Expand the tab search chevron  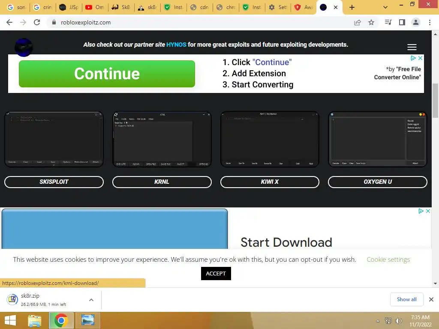(385, 7)
